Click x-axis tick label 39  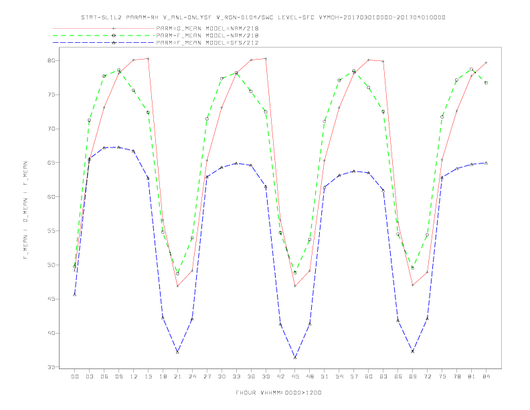(x=266, y=377)
